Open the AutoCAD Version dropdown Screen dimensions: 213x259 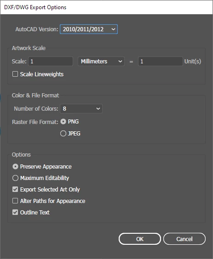[89, 29]
